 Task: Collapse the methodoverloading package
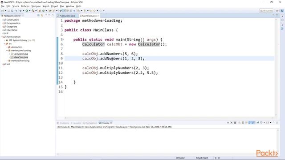pos(7,50)
